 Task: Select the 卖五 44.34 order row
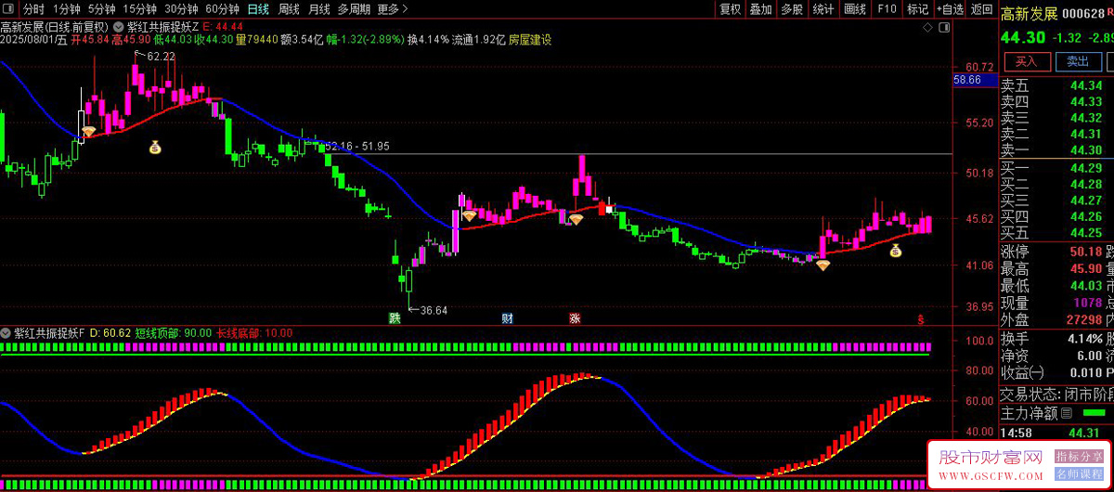(x=1056, y=86)
